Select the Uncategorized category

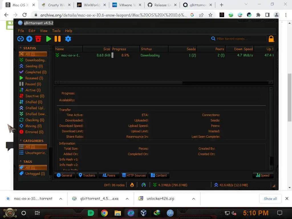[x=33, y=153]
